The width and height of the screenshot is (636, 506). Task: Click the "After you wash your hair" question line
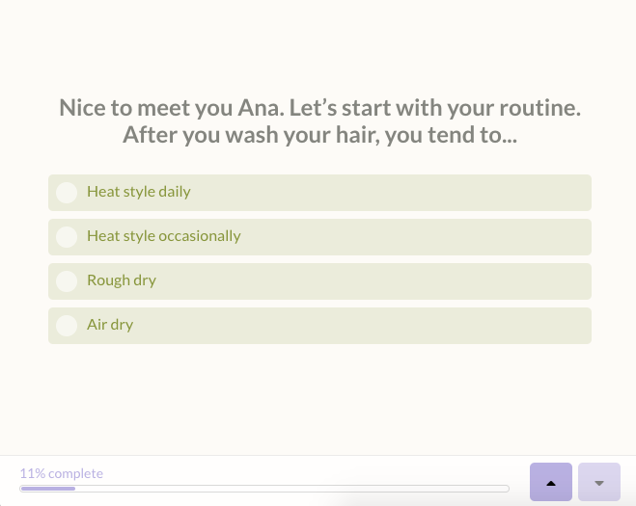[319, 135]
